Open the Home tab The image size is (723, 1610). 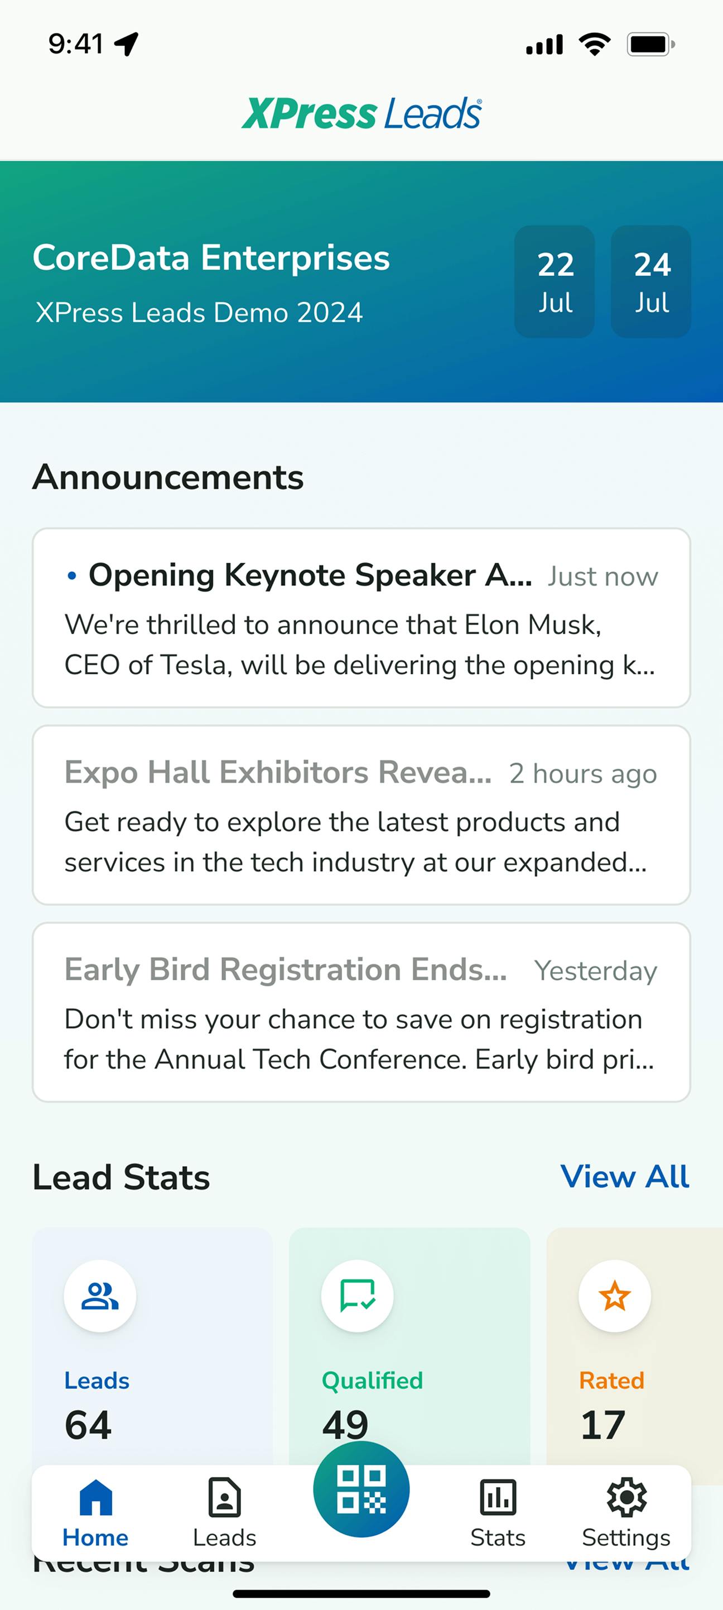coord(95,1513)
